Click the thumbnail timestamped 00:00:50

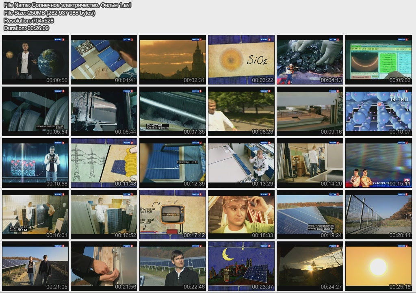(35, 60)
